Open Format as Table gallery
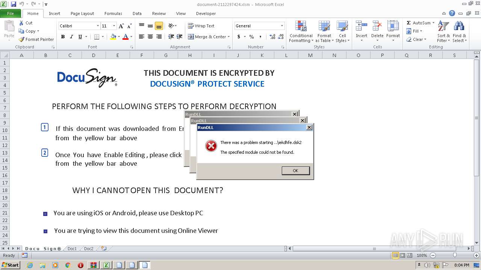 (324, 31)
